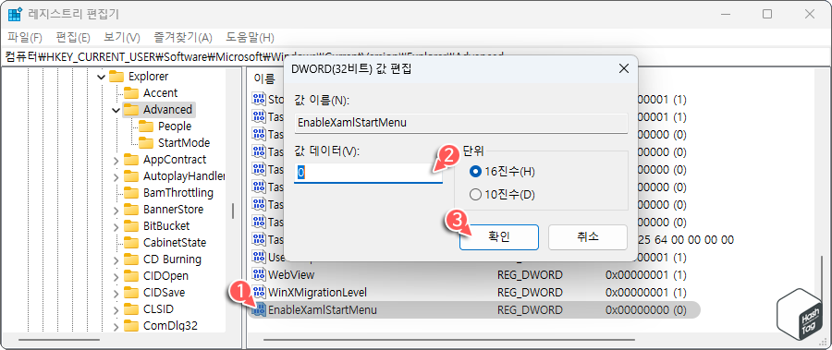The image size is (832, 350).
Task: Select the StartMode subkey folder icon
Action: tap(146, 142)
